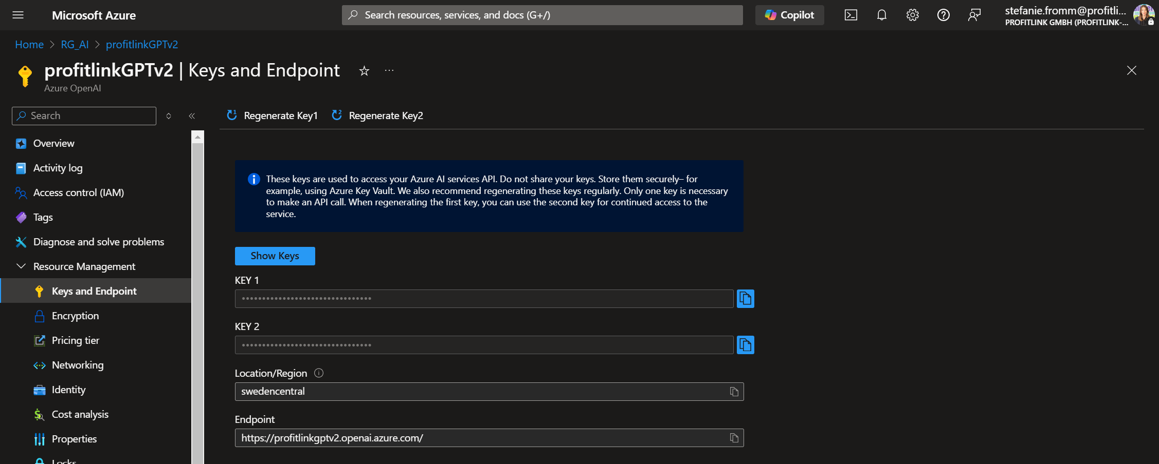The width and height of the screenshot is (1159, 464).
Task: Click the KEY 2 masked field
Action: point(484,345)
